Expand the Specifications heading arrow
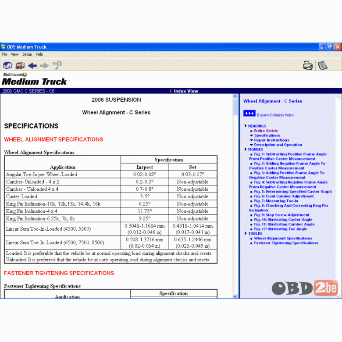342x342 pixels. pyautogui.click(x=251, y=135)
